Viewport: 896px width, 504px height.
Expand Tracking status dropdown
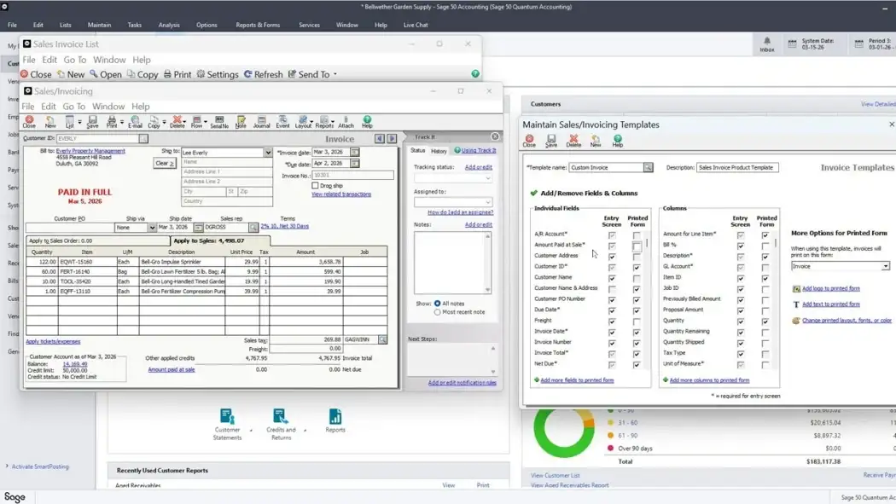pyautogui.click(x=487, y=178)
